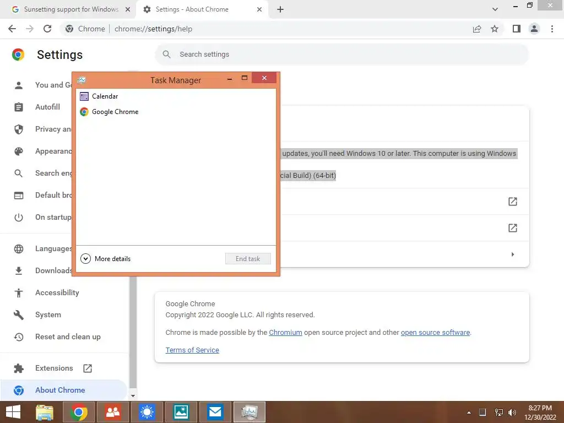Open the profile avatar icon
564x423 pixels.
click(534, 29)
